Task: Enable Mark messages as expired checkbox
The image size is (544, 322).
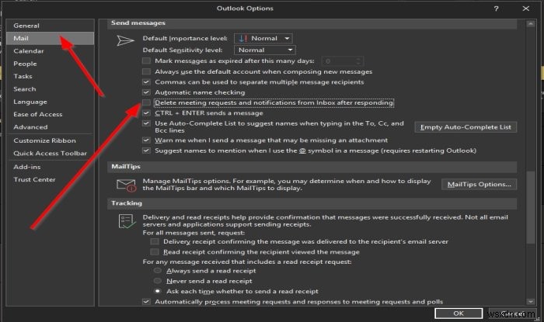Action: (146, 61)
